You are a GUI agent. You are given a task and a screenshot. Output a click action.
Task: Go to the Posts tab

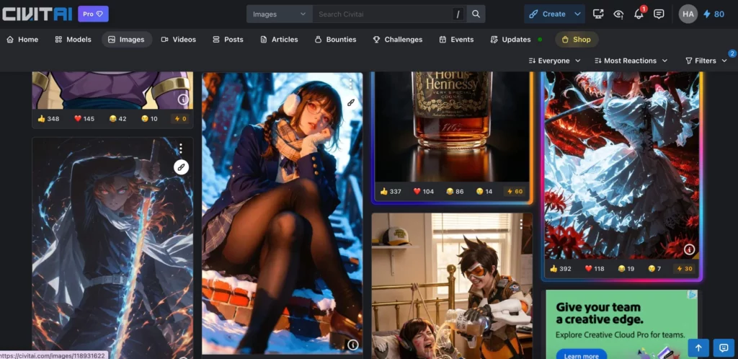coord(228,40)
